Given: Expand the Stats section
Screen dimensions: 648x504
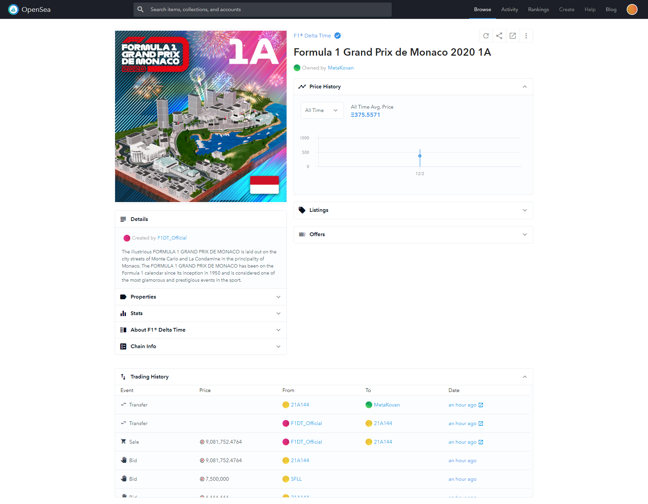Looking at the screenshot, I should pos(278,313).
